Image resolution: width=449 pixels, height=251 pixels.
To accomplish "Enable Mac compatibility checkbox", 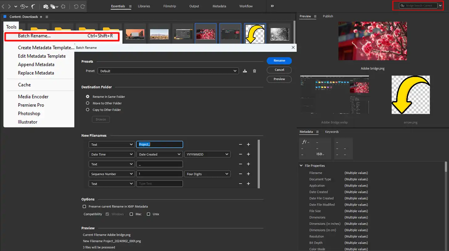I will click(x=131, y=214).
